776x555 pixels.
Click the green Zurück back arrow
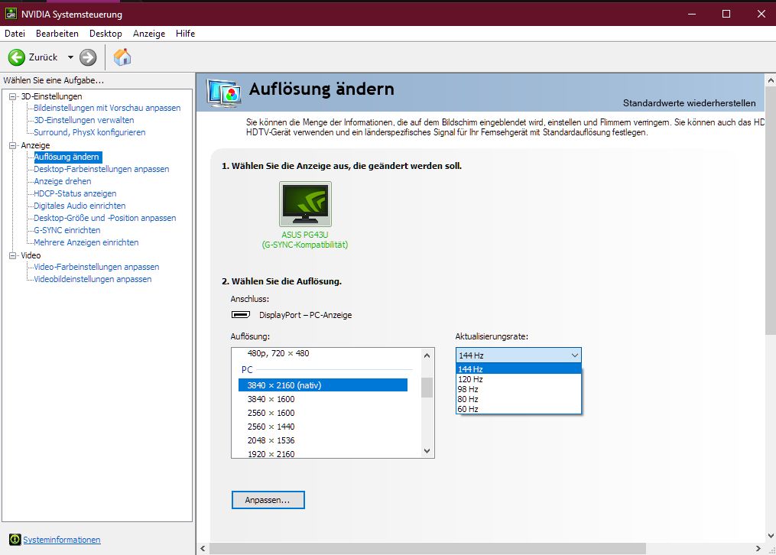click(x=17, y=57)
